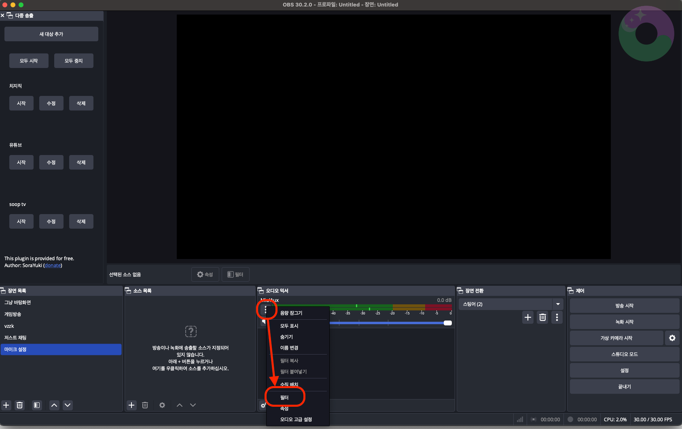This screenshot has width=682, height=429.
Task: Choose 필터 붙여넣기 in the context menu
Action: tap(298, 372)
